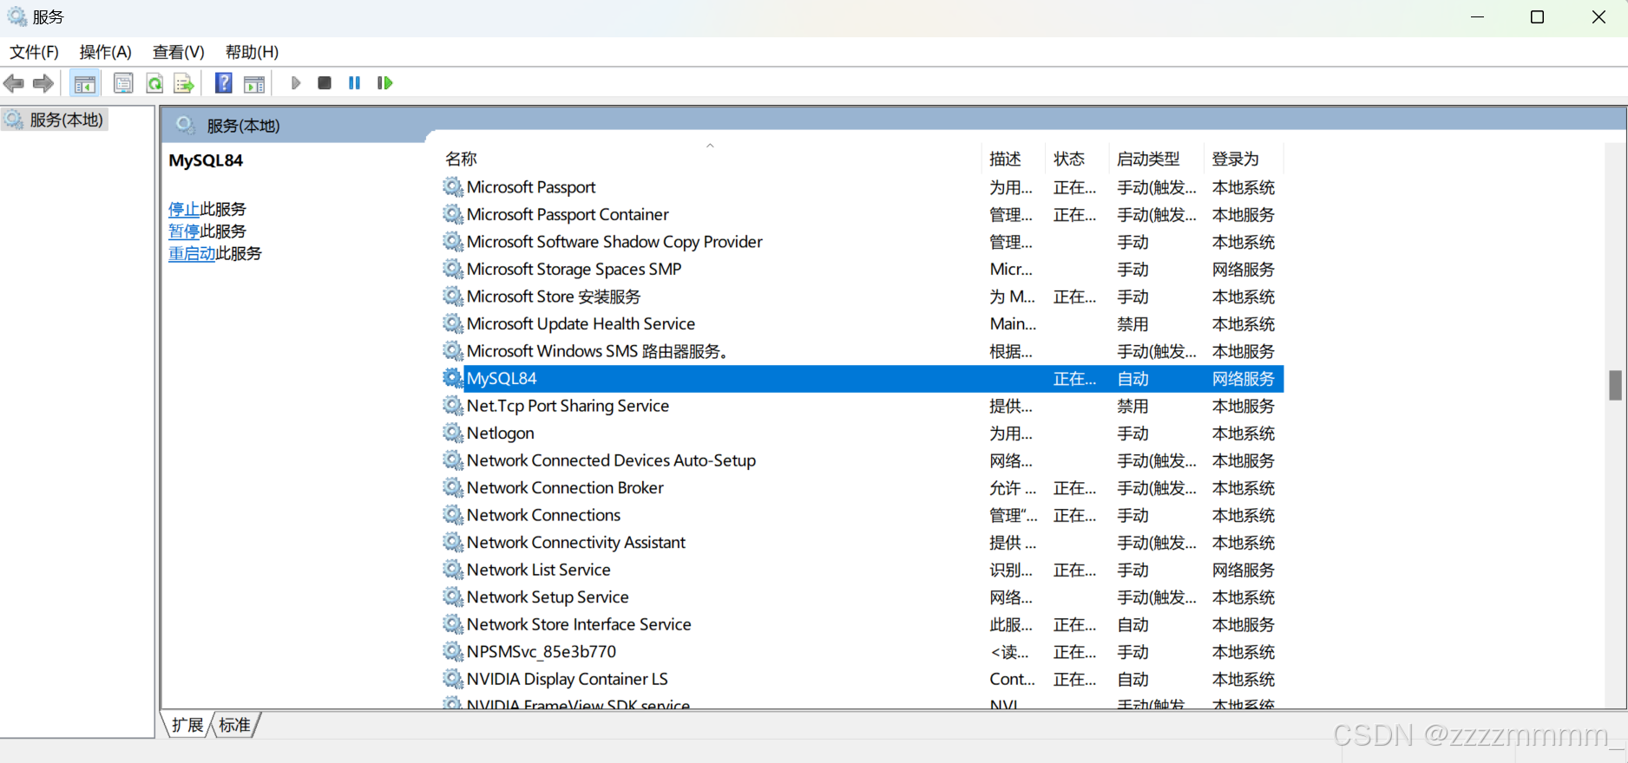Click gear icon beside Network Connection Broker
Image resolution: width=1628 pixels, height=763 pixels.
click(453, 487)
